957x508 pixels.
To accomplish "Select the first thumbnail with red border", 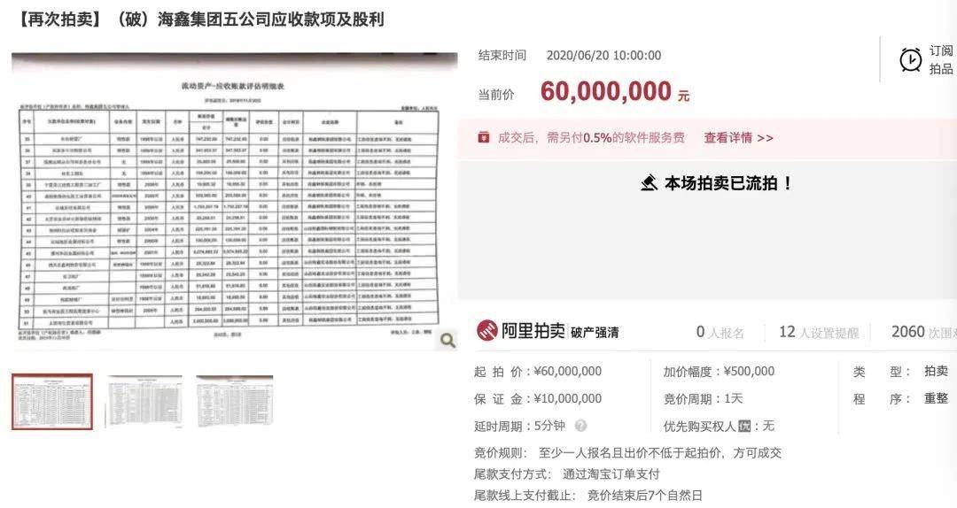I will [52, 402].
